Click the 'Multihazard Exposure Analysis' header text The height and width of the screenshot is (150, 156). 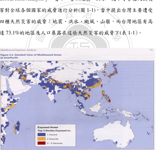[18, 50]
